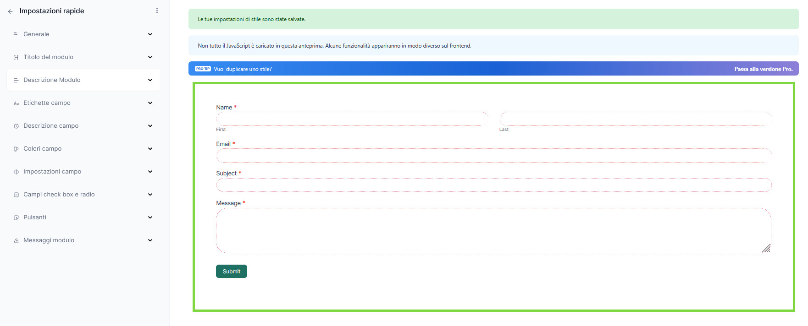Focus the Subject input field

[494, 185]
